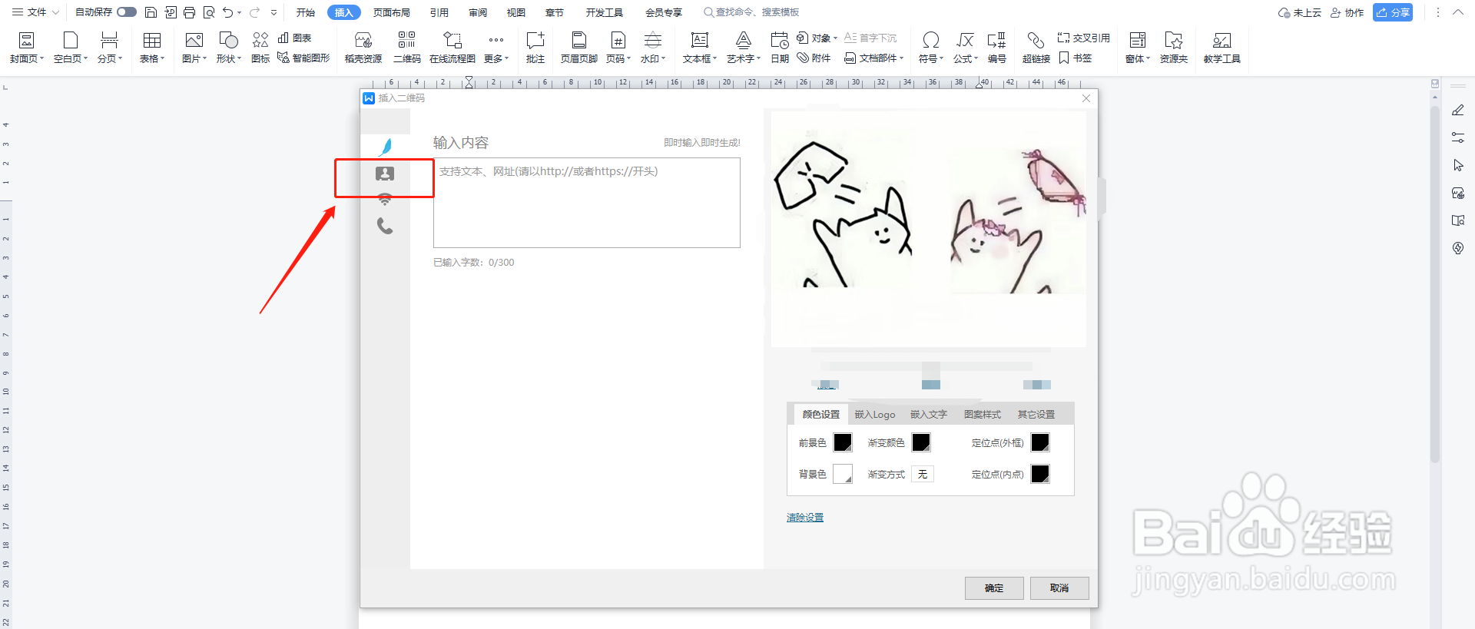Screen dimensions: 1475x629
Task: Open the 嵌入文字 embed text tab
Action: [x=929, y=414]
